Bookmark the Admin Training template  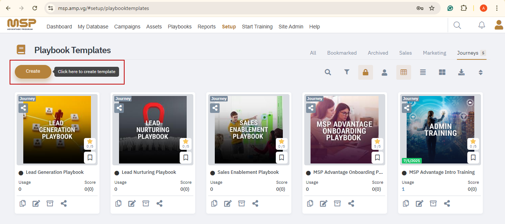coord(473,158)
